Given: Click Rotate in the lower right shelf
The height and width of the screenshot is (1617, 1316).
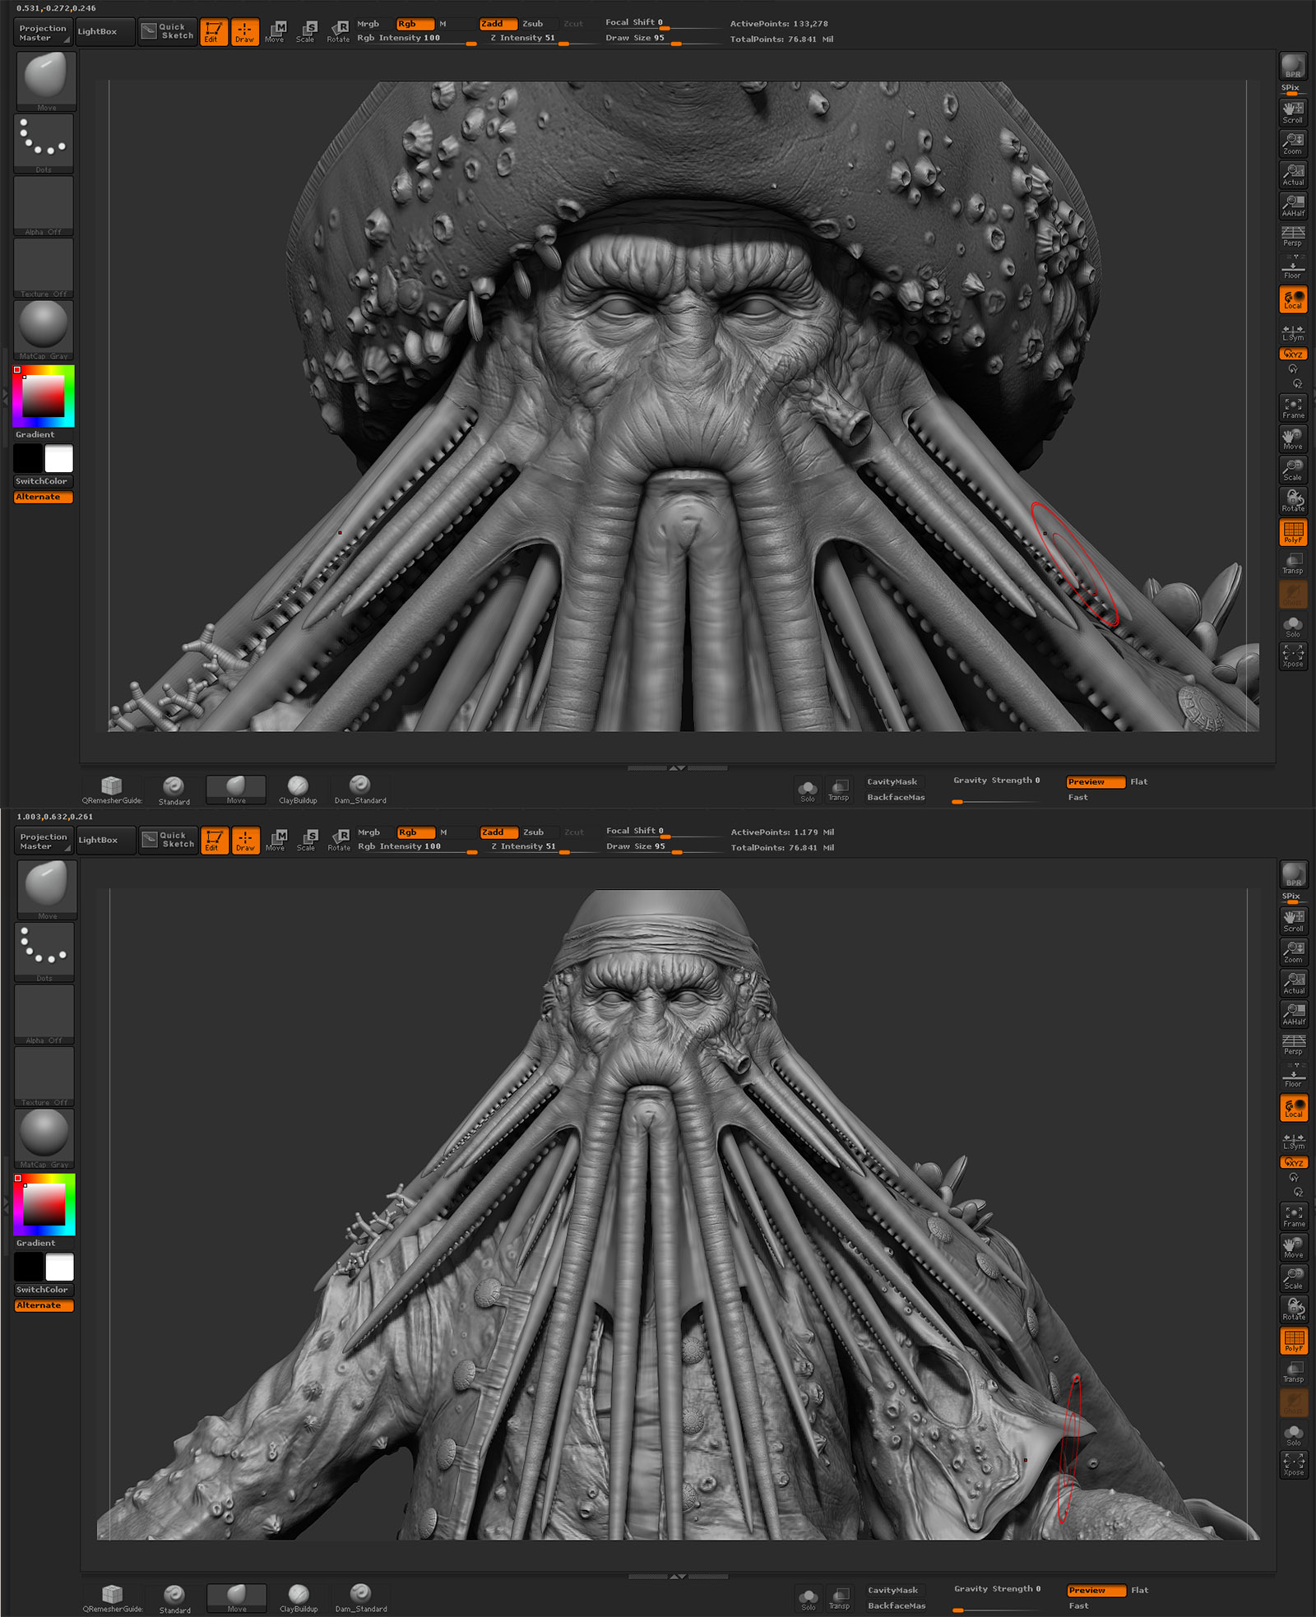Looking at the screenshot, I should 1294,1309.
